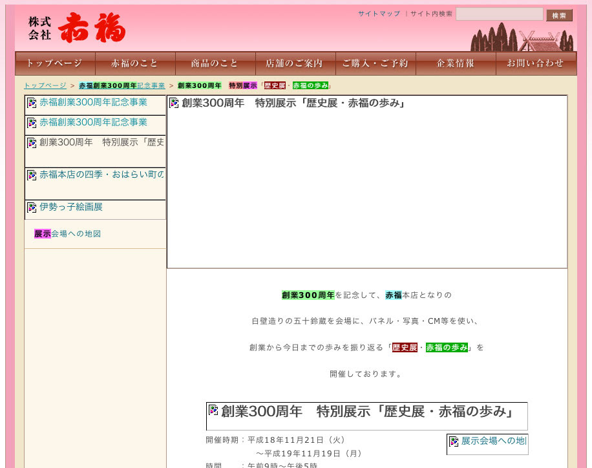Open the 店舗のご案内 navigation tab

pos(295,63)
